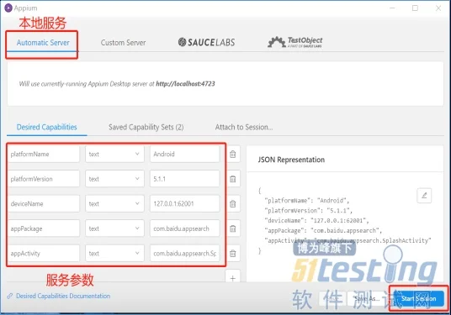Maximize the Appium window
This screenshot has width=451, height=315.
click(x=415, y=8)
